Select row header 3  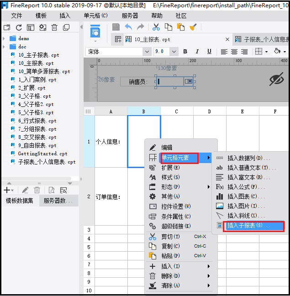(89, 230)
